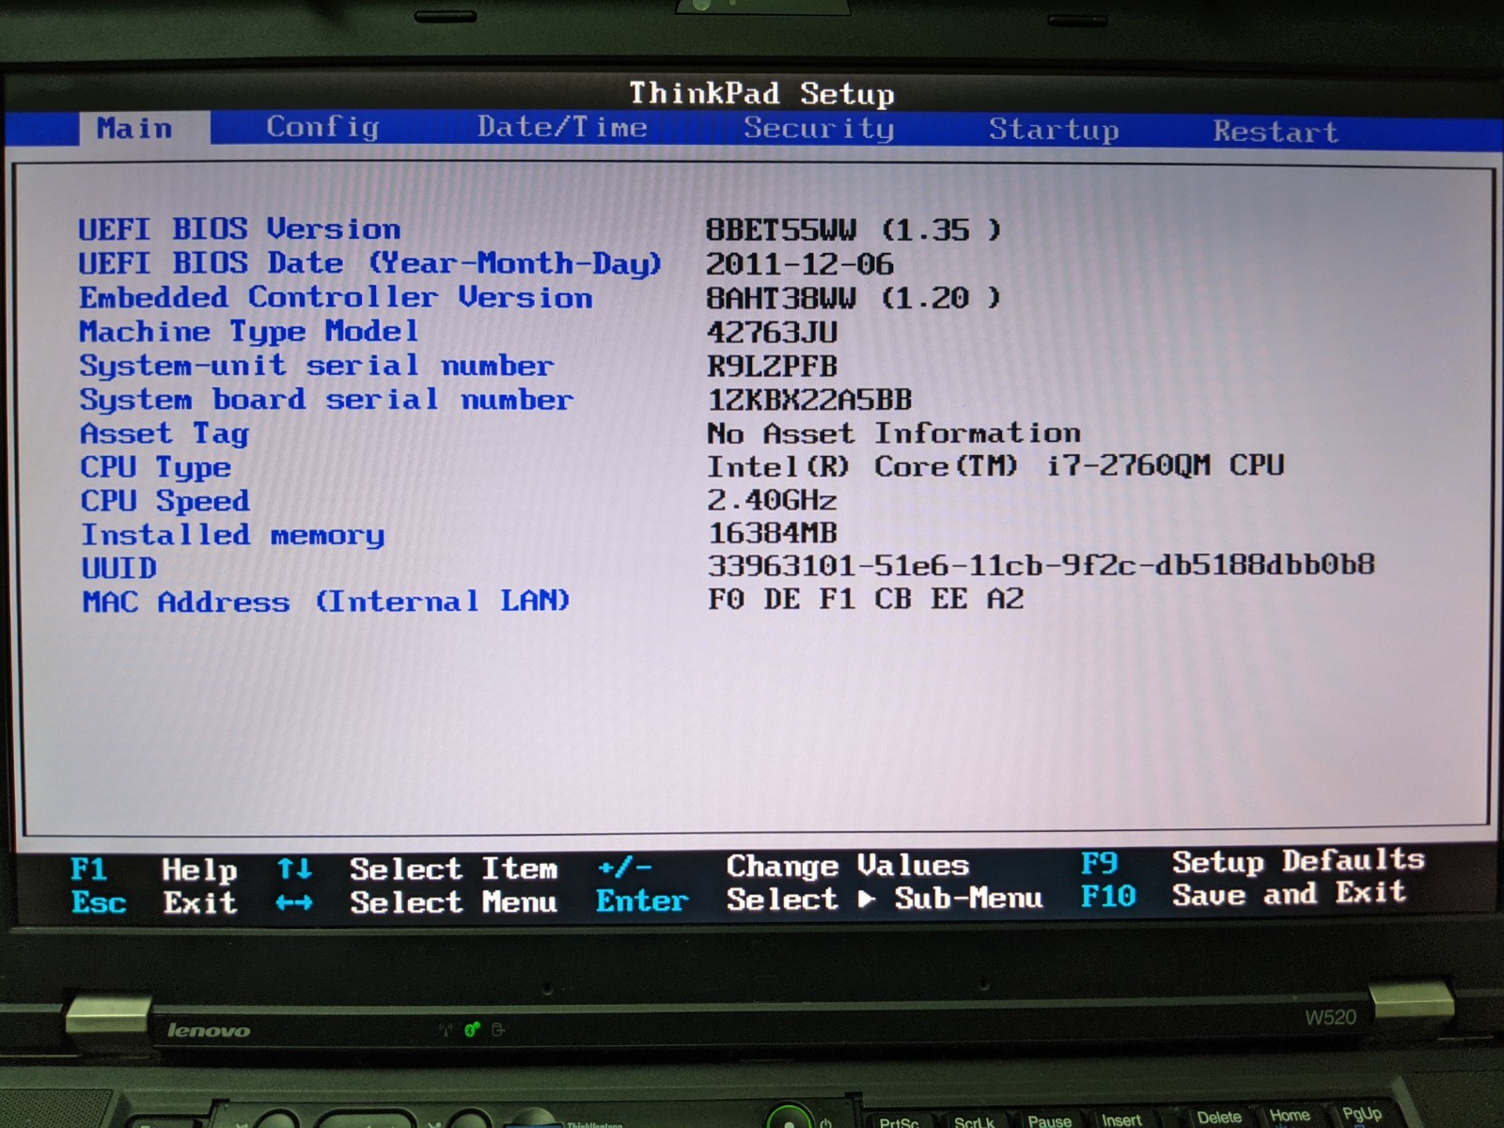Screen dimensions: 1504x1128
Task: Click the F10 Save and Exit hint
Action: coord(1243,894)
